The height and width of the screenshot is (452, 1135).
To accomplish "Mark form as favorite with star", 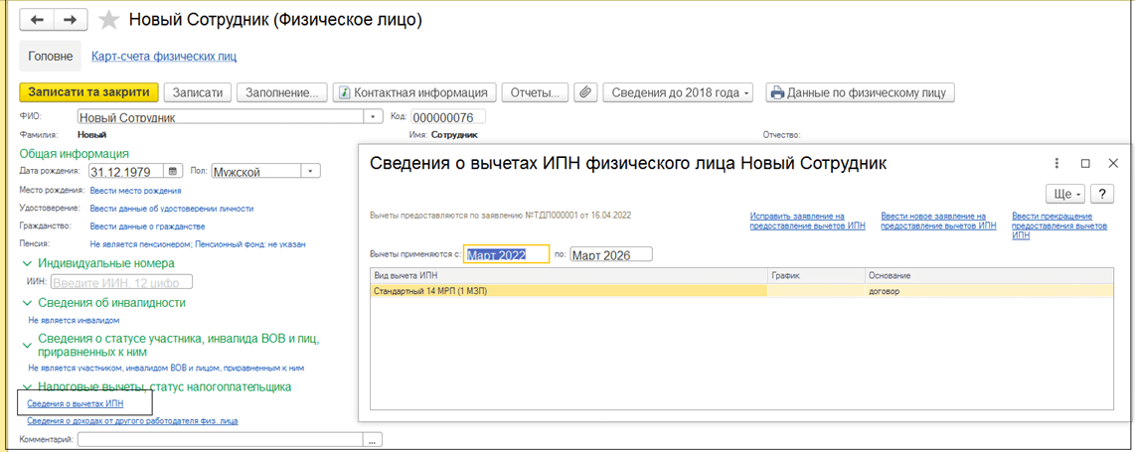I will point(110,21).
